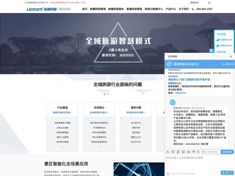Viewport: 235px width, 176px height.
Task: Click the second 智慧旅游咨询 chat bubble icon
Action: click(x=218, y=46)
